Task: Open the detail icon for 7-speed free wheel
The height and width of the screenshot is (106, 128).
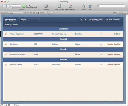Action: pyautogui.click(x=6, y=34)
